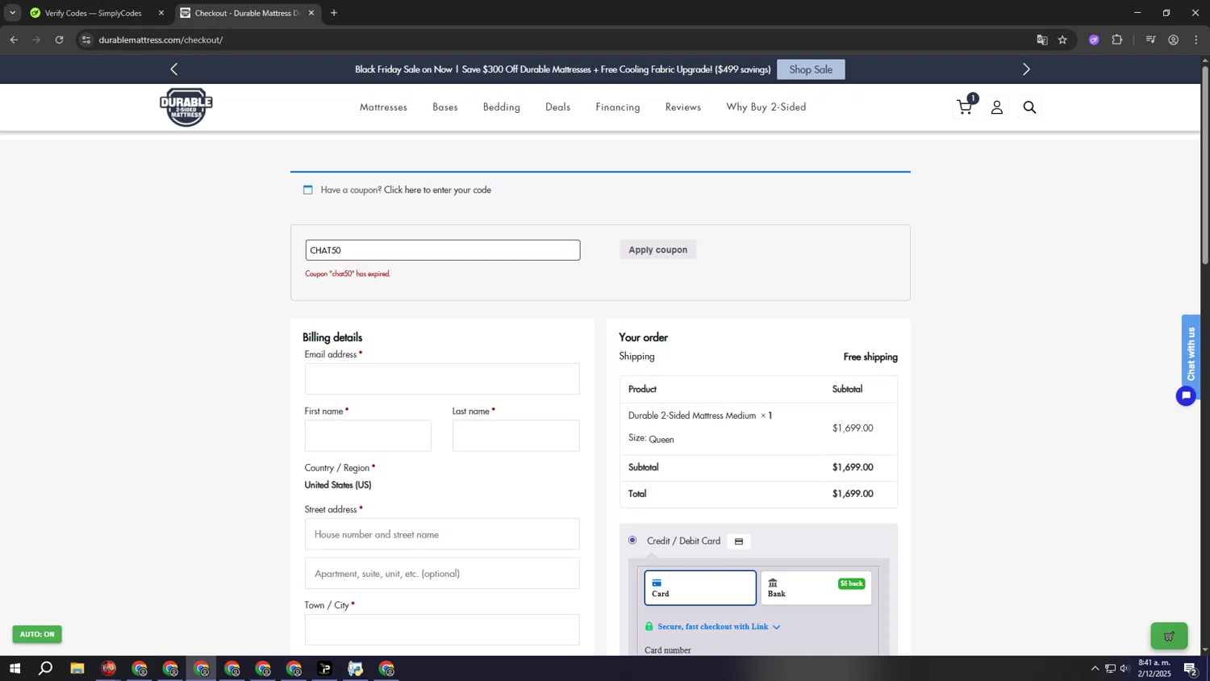Reload the checkout page

click(x=59, y=40)
